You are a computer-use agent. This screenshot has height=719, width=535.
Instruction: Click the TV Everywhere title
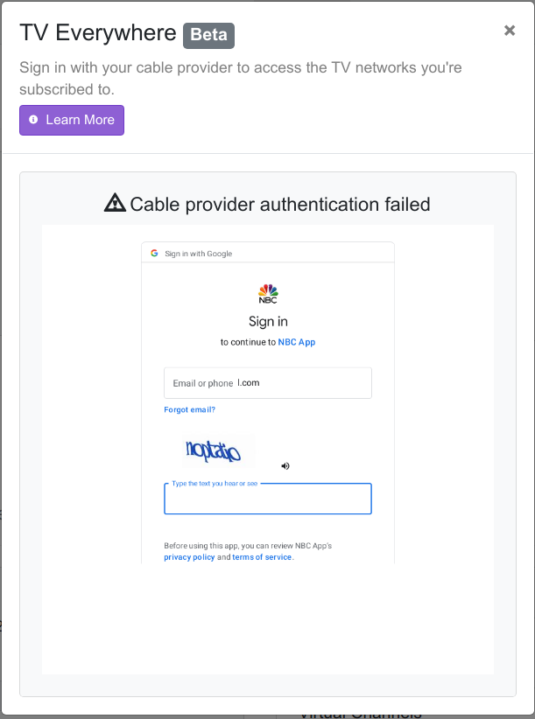pyautogui.click(x=98, y=34)
